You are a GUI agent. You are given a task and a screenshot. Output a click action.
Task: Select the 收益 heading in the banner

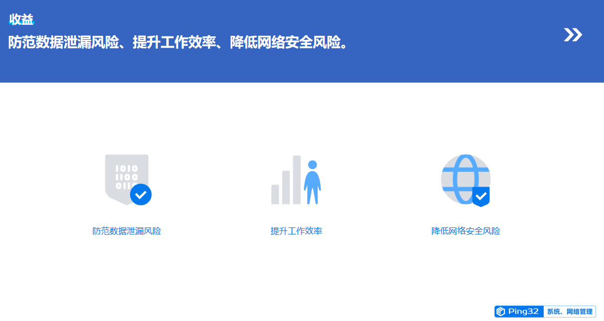click(21, 19)
